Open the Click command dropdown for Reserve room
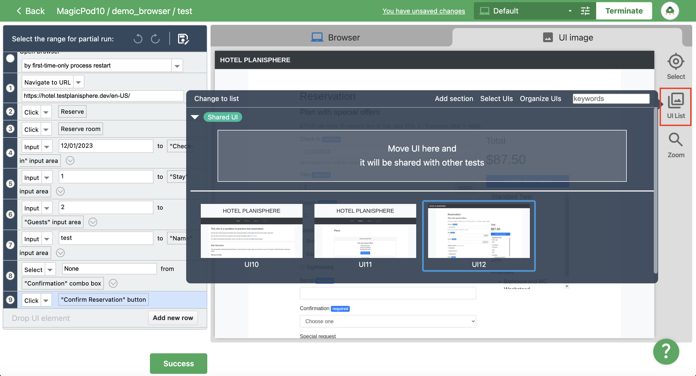 [x=46, y=129]
